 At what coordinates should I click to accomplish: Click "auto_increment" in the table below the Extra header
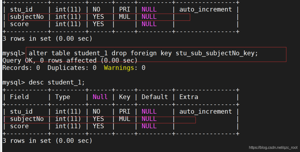[205, 112]
